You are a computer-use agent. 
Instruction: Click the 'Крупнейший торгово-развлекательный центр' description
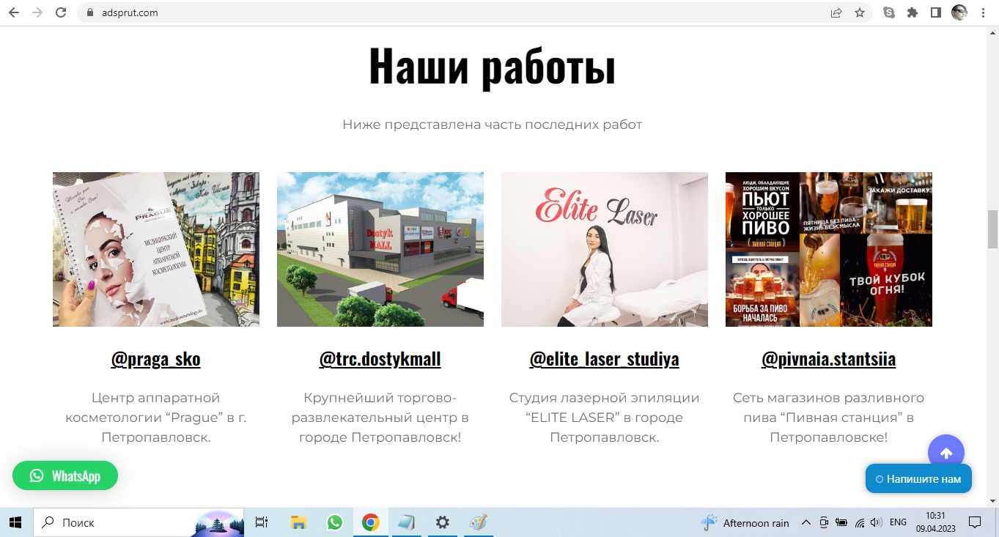coord(380,418)
